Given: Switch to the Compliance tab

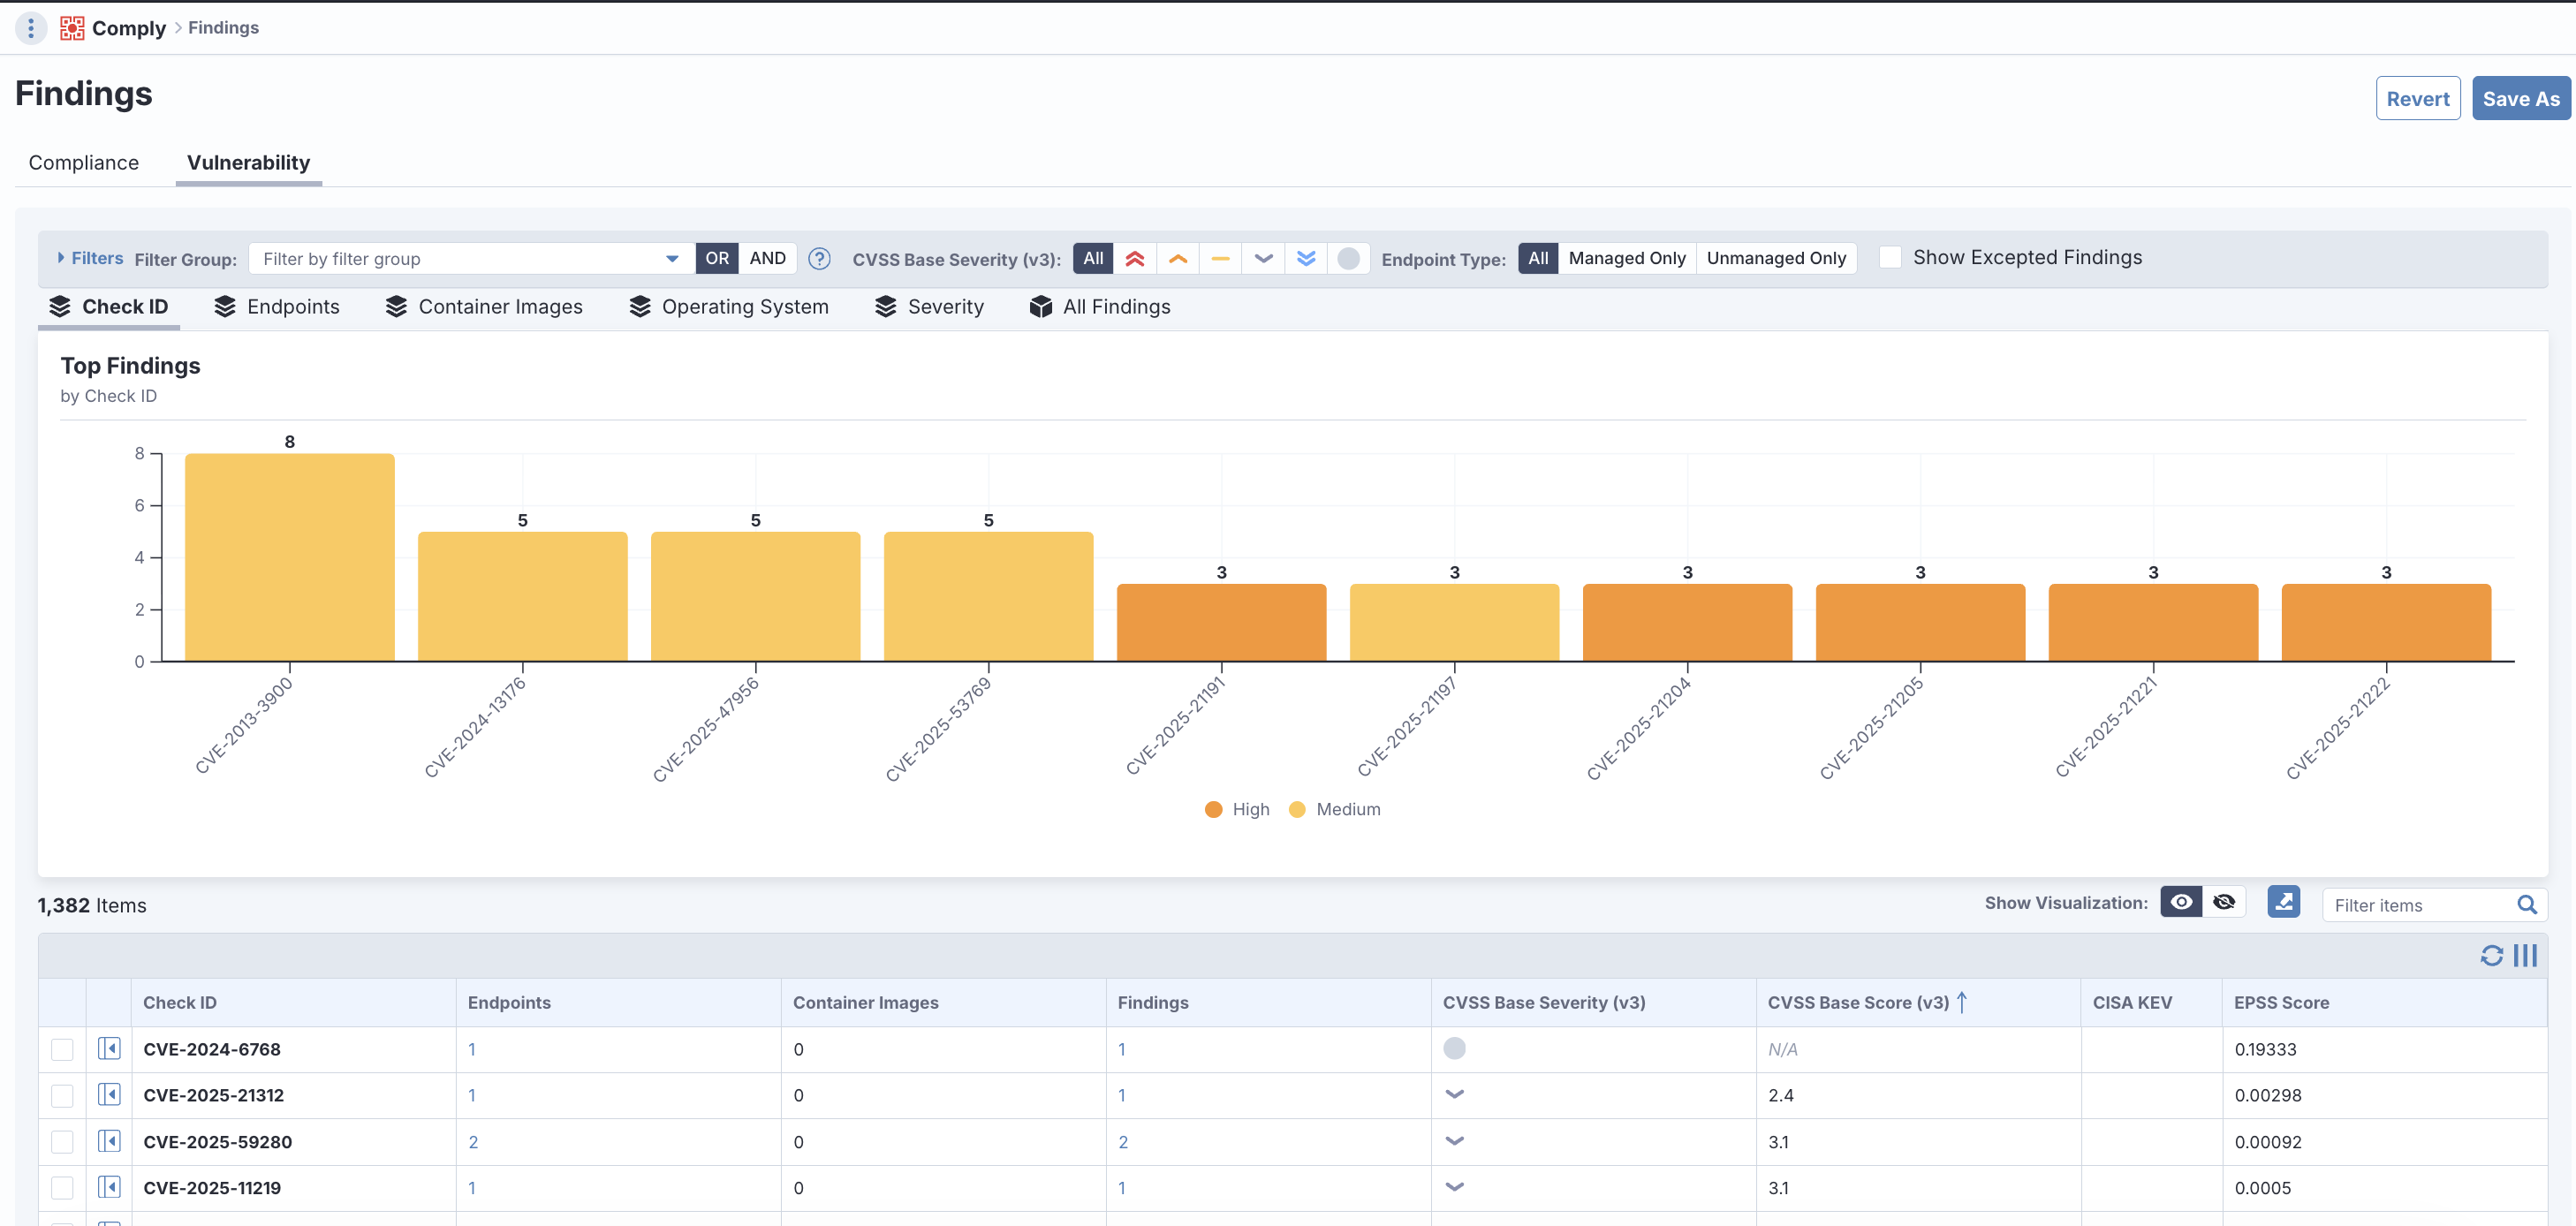Looking at the screenshot, I should click(x=84, y=163).
